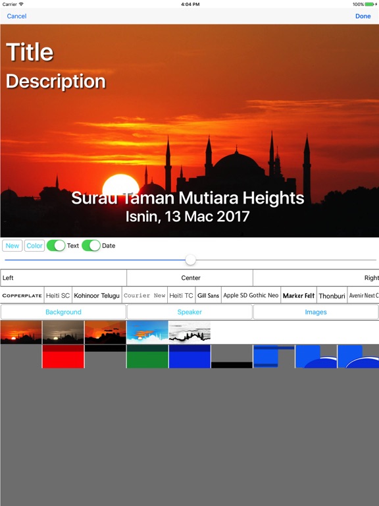379x506 pixels.
Task: Open the Color picker button
Action: pyautogui.click(x=34, y=246)
